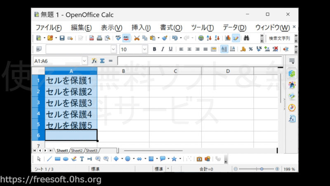This screenshot has height=186, width=330.
Task: Toggle Bold formatting
Action: point(155,49)
